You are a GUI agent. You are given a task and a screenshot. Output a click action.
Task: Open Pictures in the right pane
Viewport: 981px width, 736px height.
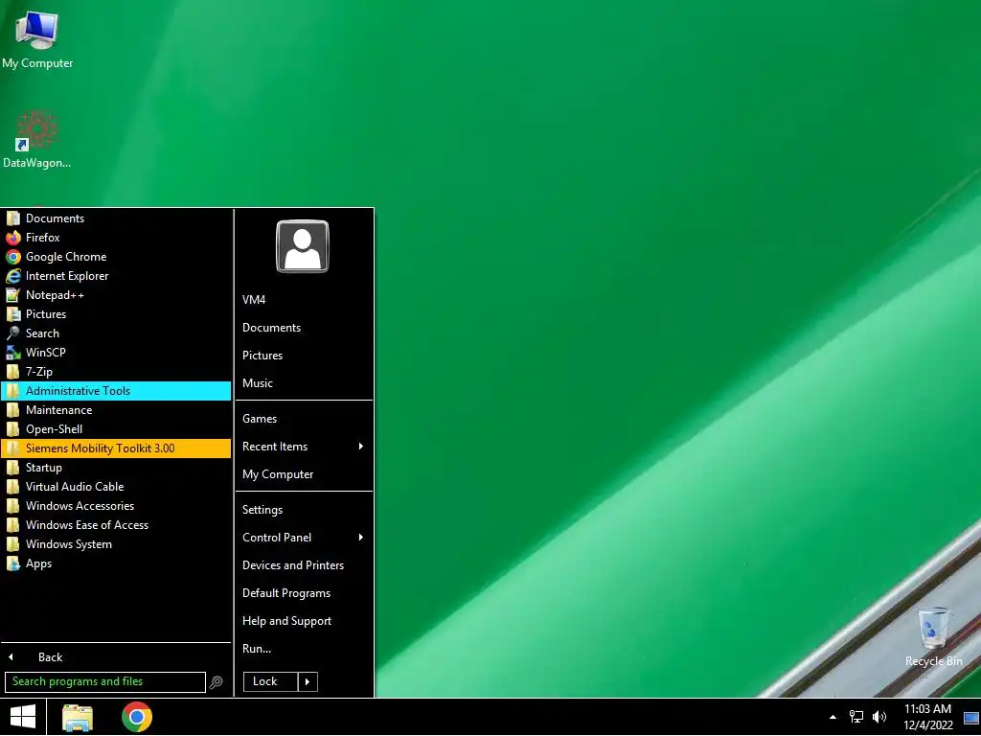coord(304,356)
